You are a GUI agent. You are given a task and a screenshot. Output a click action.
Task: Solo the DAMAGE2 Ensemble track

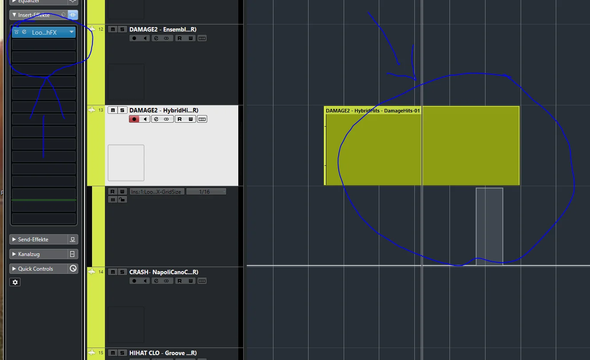tap(122, 29)
